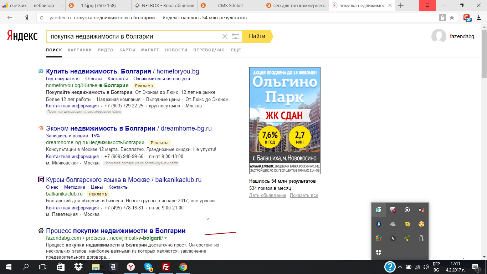Open the Ольгино Парк banner advertisement
The image size is (487, 274).
tap(285, 121)
